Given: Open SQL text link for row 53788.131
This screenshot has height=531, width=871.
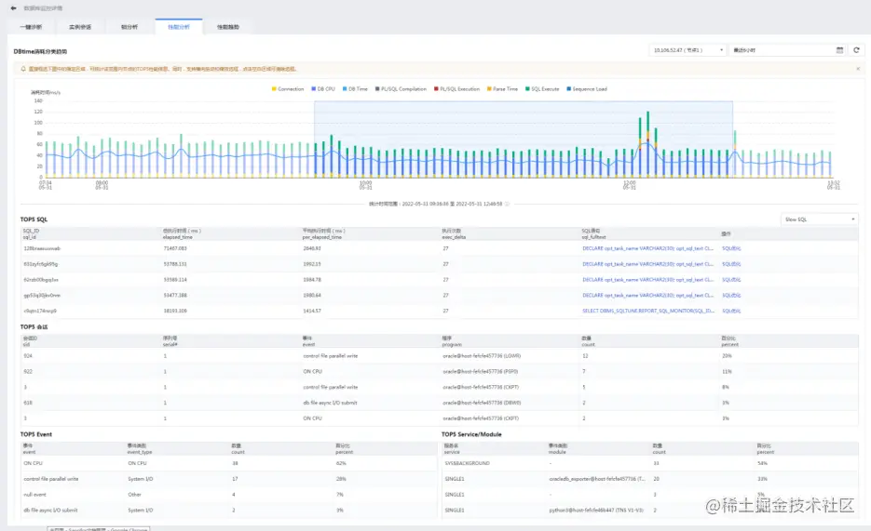Looking at the screenshot, I should pyautogui.click(x=647, y=264).
